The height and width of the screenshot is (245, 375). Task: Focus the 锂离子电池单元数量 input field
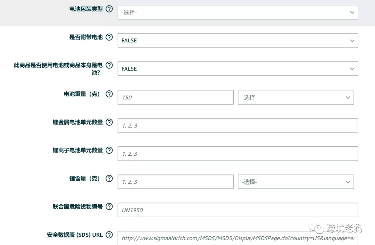(238, 154)
